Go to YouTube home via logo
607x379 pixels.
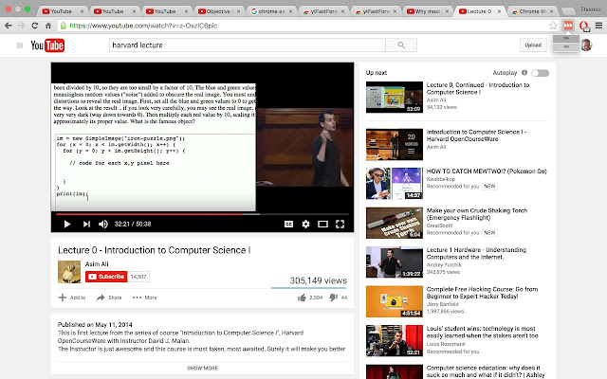[47, 45]
